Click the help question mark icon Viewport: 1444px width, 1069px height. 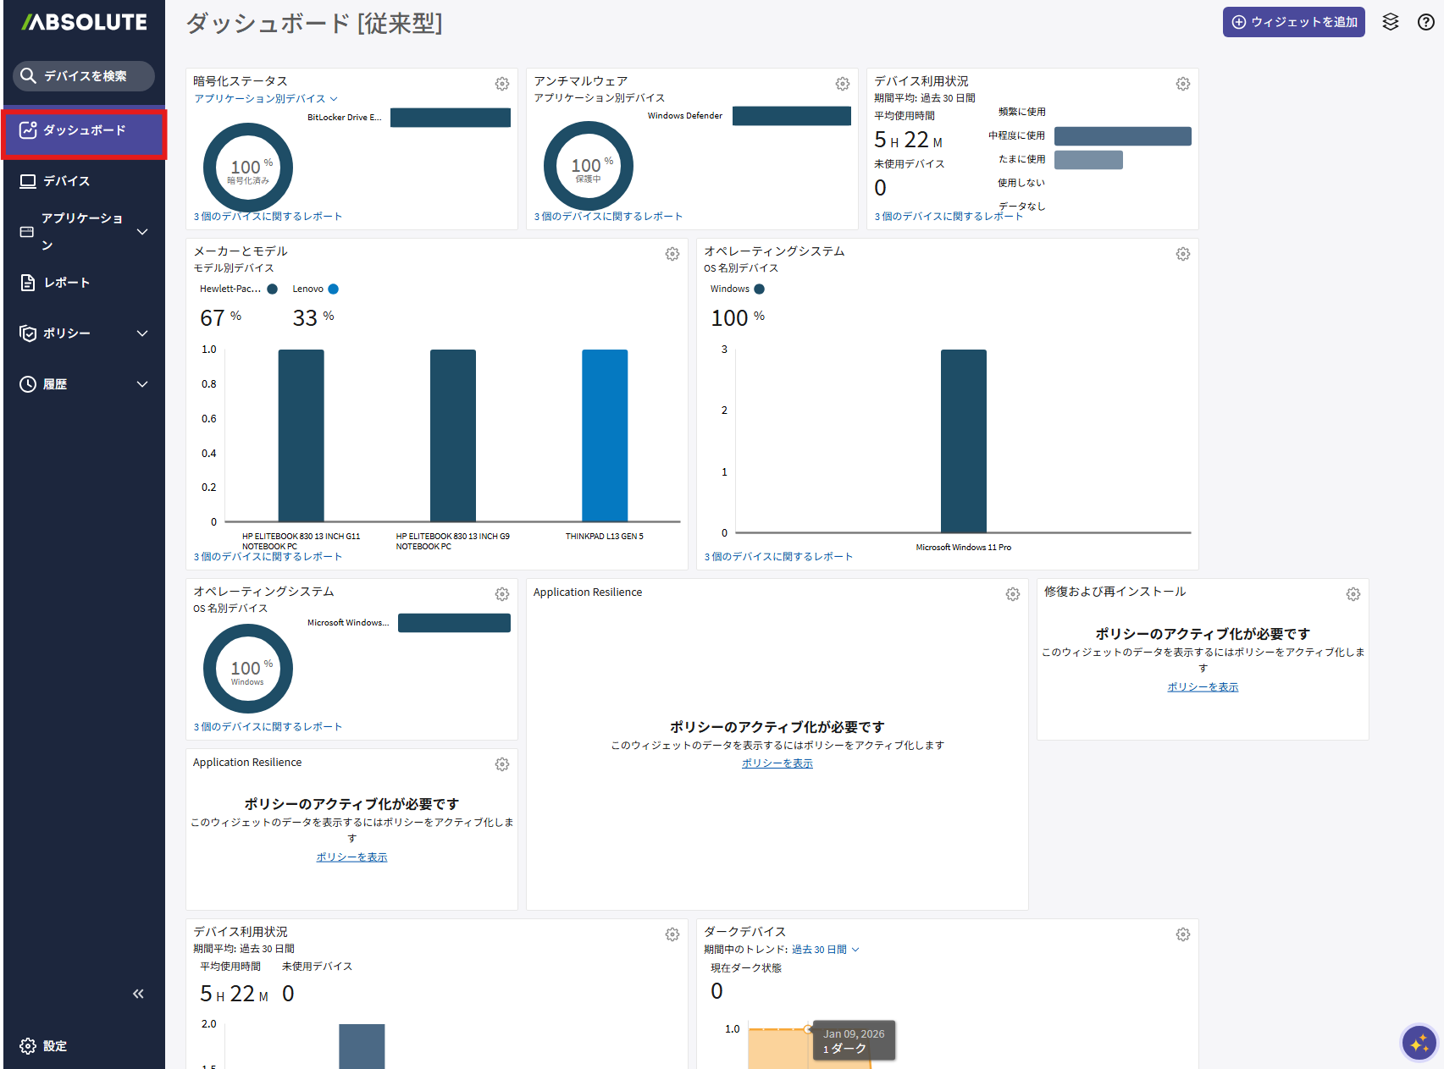click(x=1426, y=22)
